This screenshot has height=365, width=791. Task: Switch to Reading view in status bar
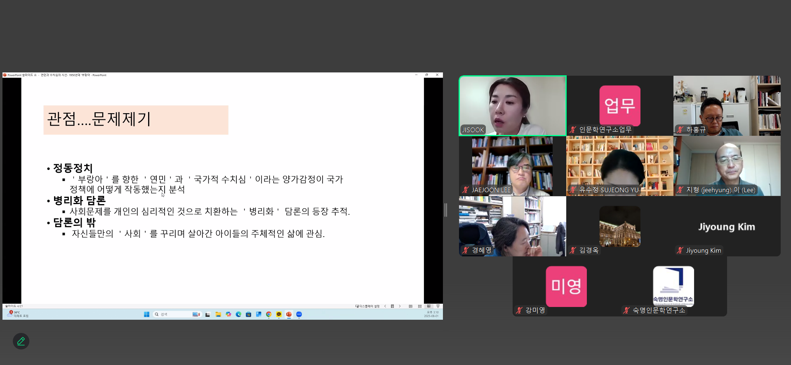[429, 306]
